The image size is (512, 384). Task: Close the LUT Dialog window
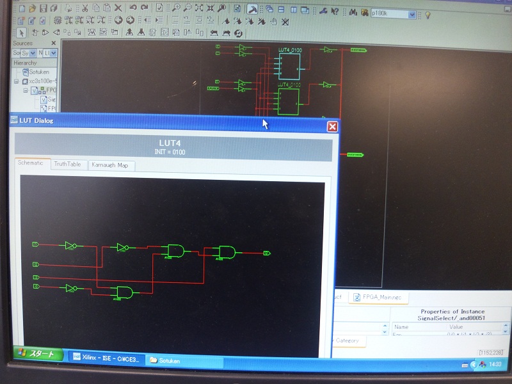click(332, 127)
